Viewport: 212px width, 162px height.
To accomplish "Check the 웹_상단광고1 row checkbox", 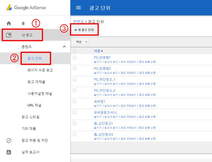I will point(75,123).
